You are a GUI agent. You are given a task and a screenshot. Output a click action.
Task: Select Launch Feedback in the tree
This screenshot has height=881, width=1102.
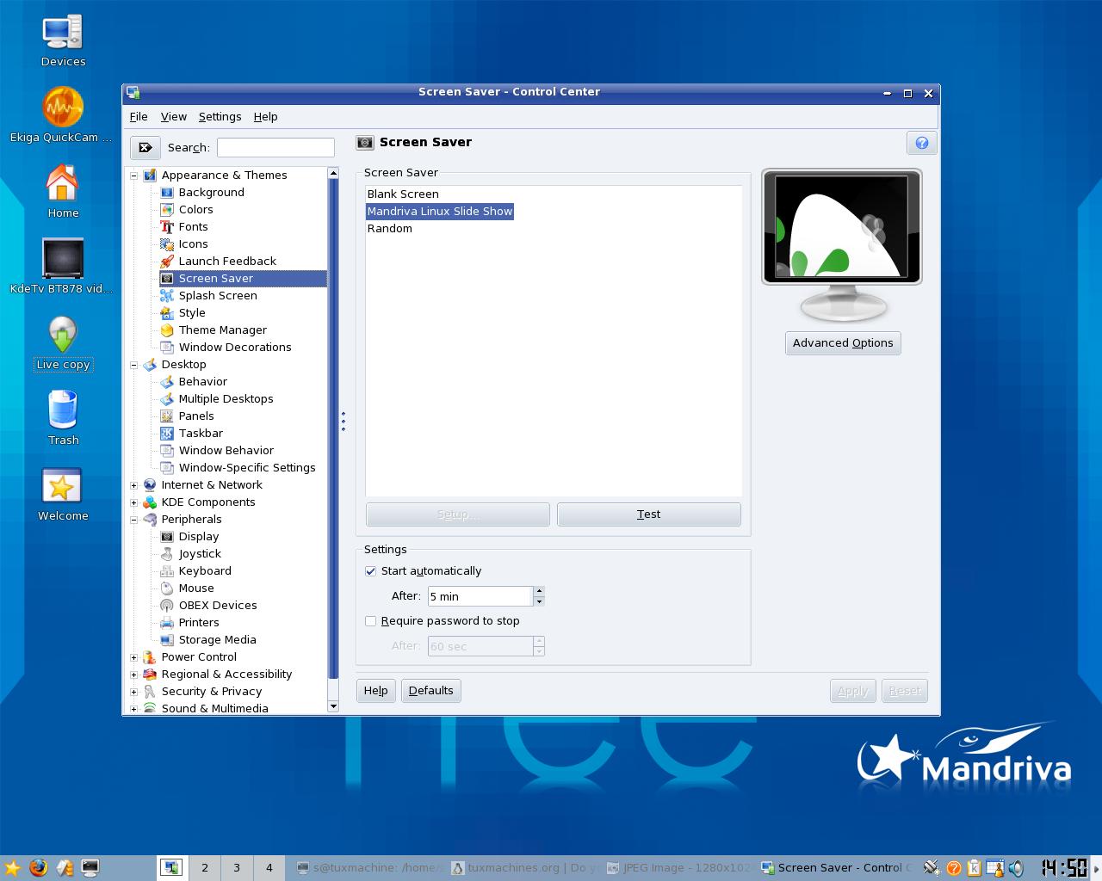(227, 261)
